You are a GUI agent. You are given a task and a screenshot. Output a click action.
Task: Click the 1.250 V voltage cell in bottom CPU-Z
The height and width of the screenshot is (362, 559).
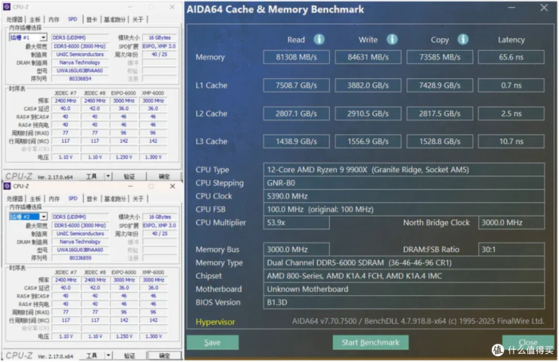(x=124, y=336)
